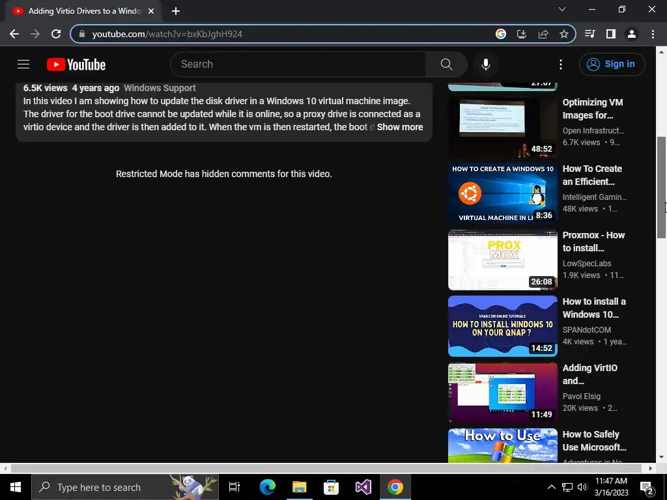The height and width of the screenshot is (500, 667).
Task: Open the 11:49 Pavol Elsig thumbnail
Action: coord(502,393)
